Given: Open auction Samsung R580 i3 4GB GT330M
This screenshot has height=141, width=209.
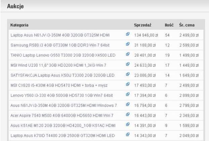Looking at the screenshot, I should (60, 45).
